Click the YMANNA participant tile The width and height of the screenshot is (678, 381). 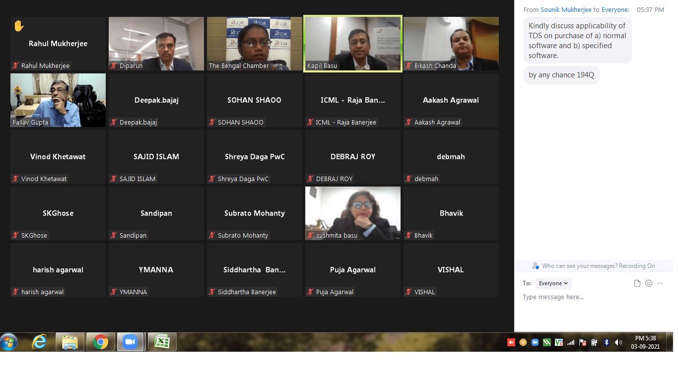[x=156, y=270]
